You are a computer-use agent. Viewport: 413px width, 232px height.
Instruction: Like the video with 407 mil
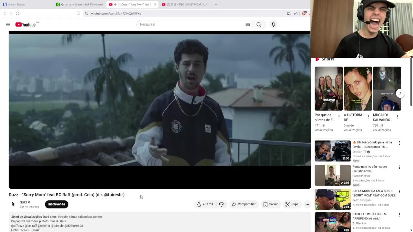pos(205,204)
